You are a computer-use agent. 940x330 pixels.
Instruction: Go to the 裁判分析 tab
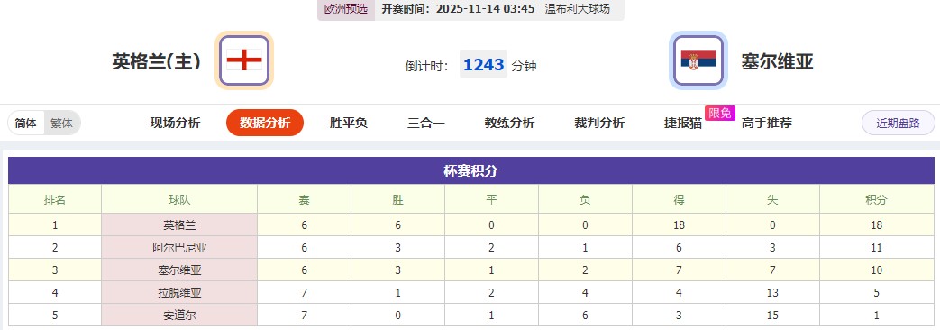(599, 123)
